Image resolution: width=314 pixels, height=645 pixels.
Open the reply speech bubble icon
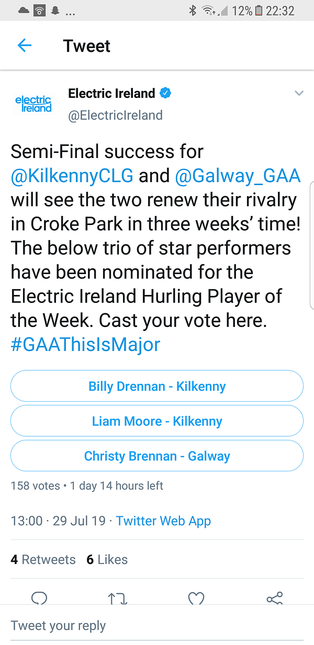39,598
